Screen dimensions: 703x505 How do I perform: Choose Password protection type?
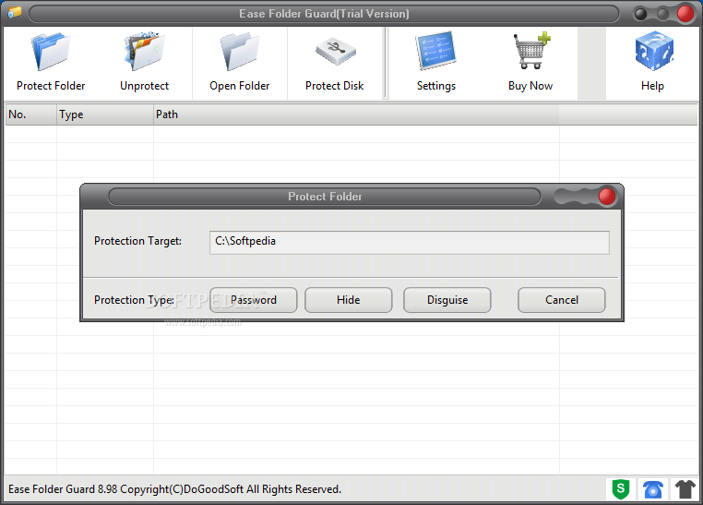(254, 300)
